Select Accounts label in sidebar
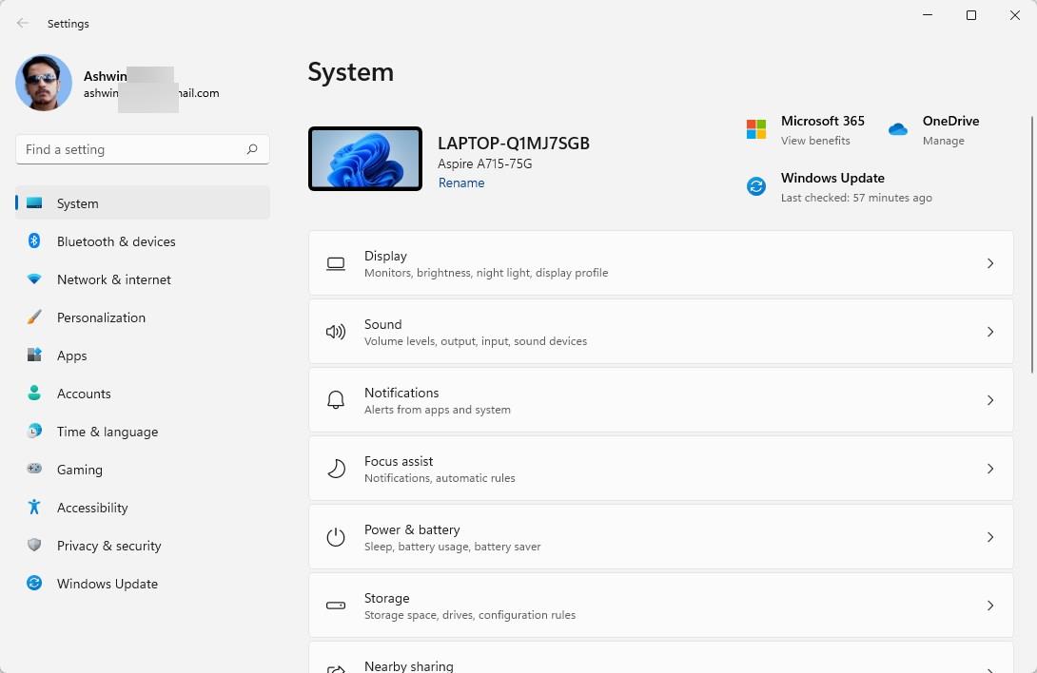The width and height of the screenshot is (1037, 673). pos(84,394)
